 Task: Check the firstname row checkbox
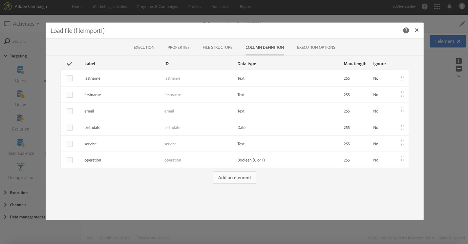[x=70, y=95]
